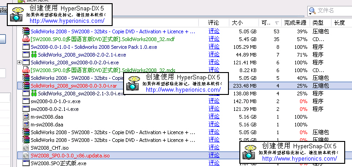
Task: Sort results by the 大小 column header
Action: tap(237, 23)
